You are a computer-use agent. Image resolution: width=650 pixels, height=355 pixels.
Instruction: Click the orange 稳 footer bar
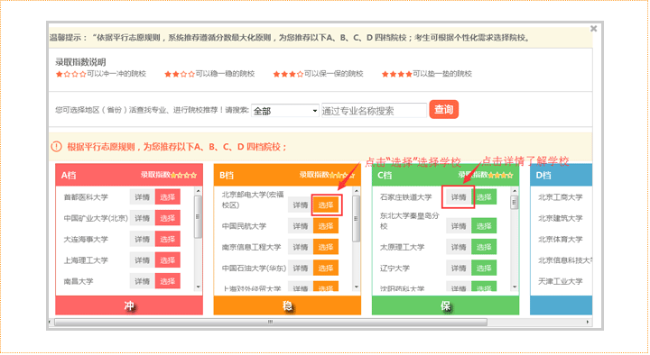pos(287,305)
